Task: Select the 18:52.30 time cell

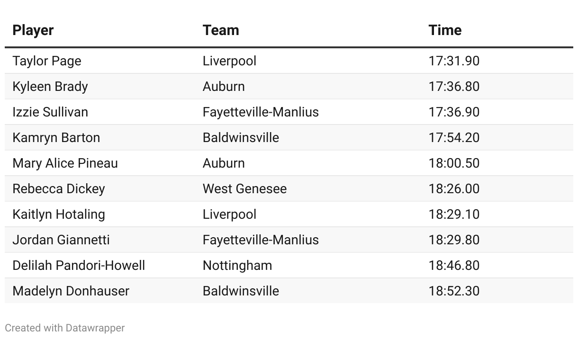Action: [454, 291]
